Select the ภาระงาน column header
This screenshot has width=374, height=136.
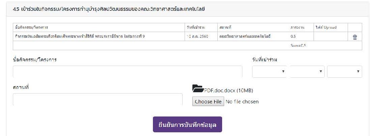tap(297, 27)
